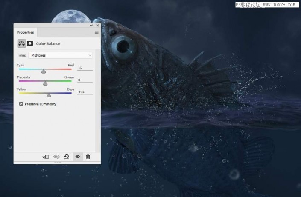Click the 'Magenta' label

point(23,77)
